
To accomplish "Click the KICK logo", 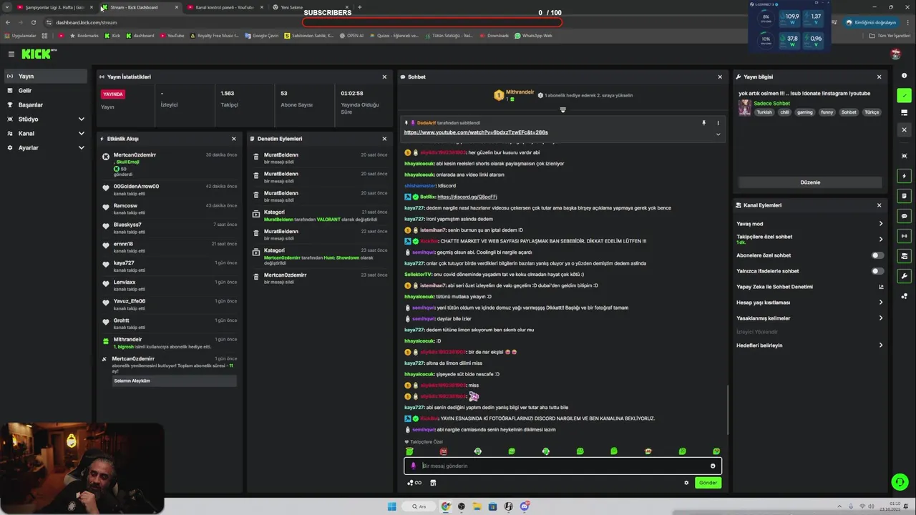I will tap(38, 54).
